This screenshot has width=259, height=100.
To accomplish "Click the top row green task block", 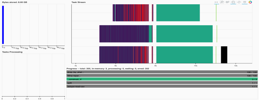I will pyautogui.click(x=178, y=13).
